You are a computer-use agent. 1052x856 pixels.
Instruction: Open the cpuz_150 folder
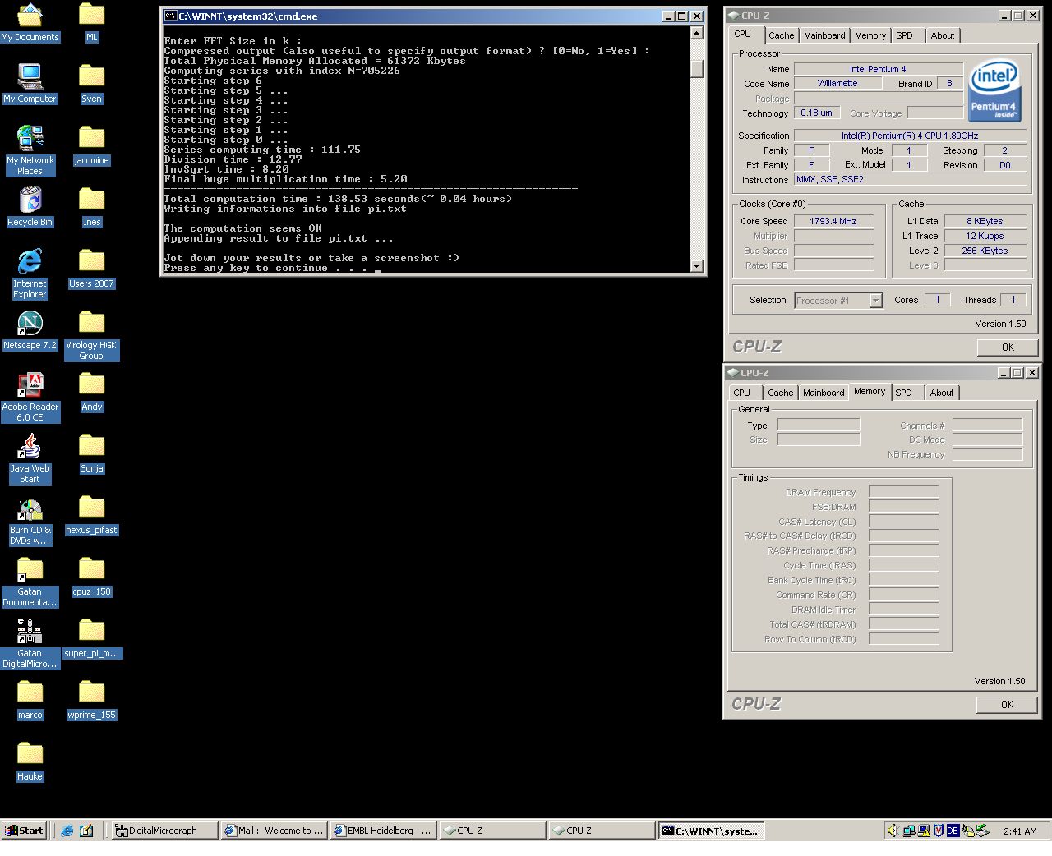(x=91, y=576)
